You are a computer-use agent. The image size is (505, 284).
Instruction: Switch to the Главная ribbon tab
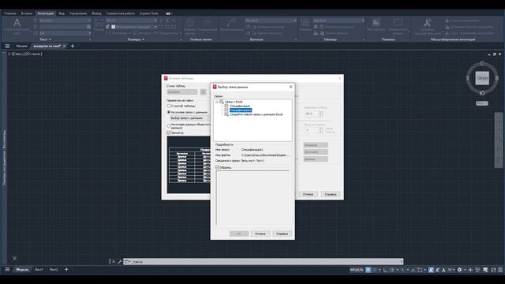(x=10, y=13)
